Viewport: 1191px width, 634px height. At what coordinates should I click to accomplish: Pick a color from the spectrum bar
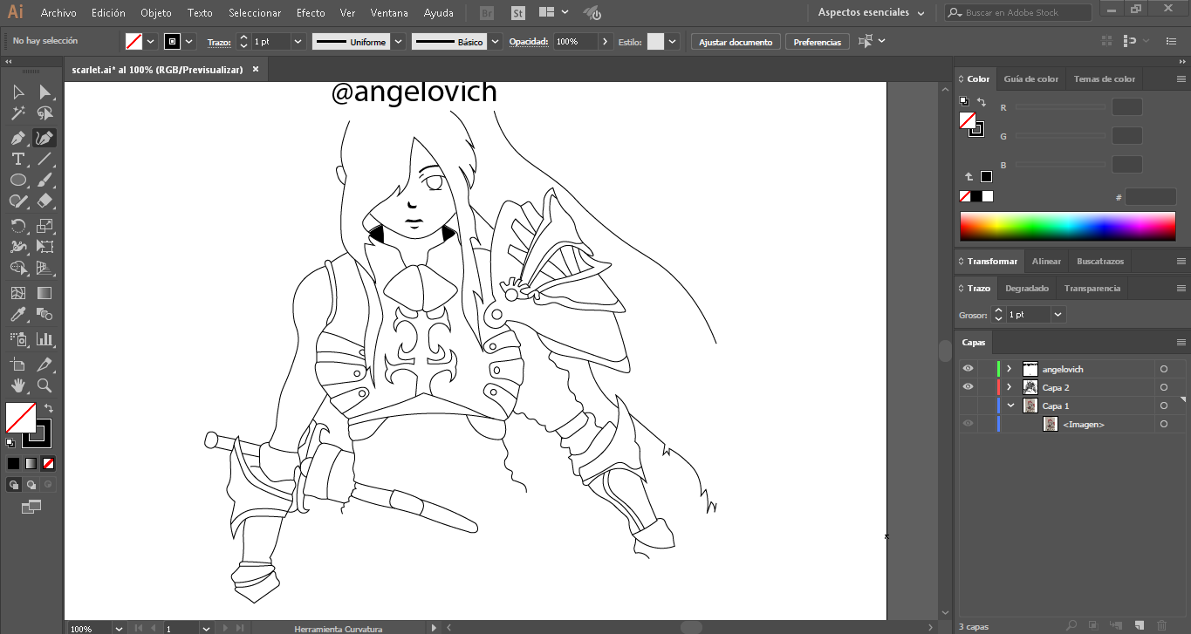pyautogui.click(x=1068, y=226)
